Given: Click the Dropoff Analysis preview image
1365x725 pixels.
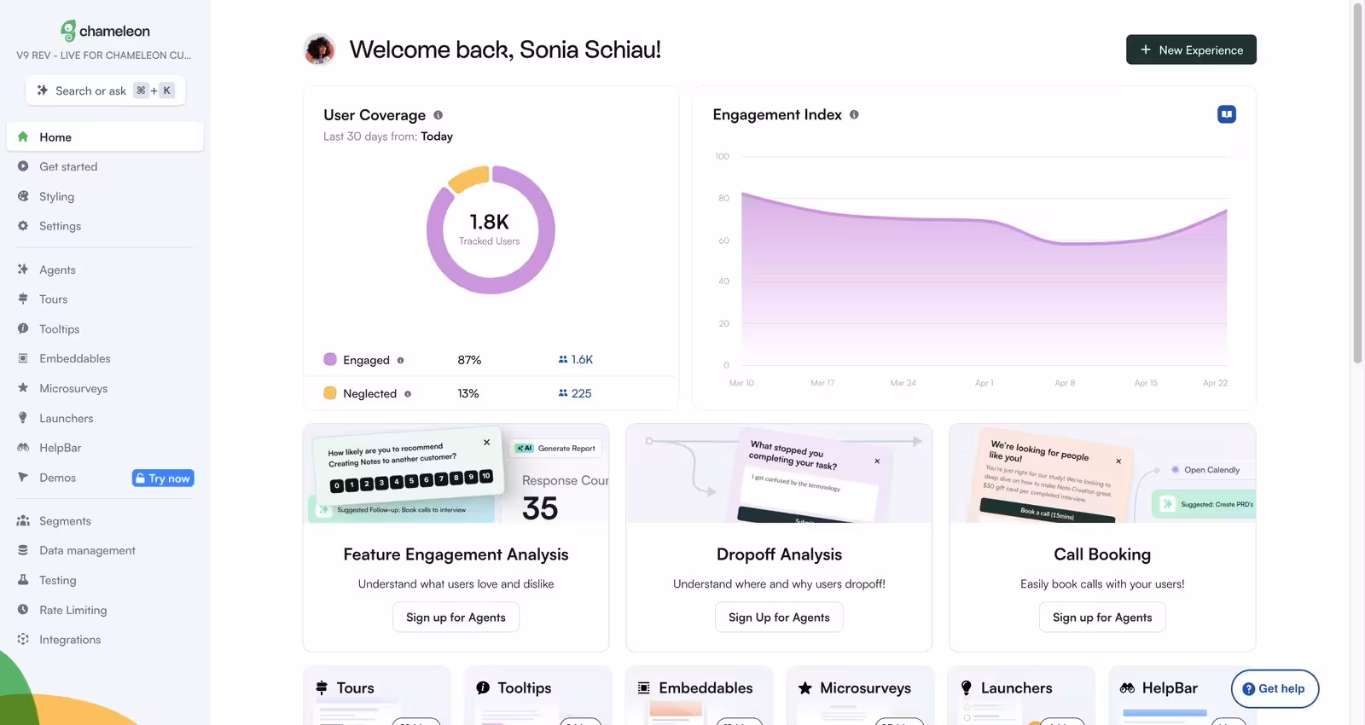Looking at the screenshot, I should click(x=779, y=473).
